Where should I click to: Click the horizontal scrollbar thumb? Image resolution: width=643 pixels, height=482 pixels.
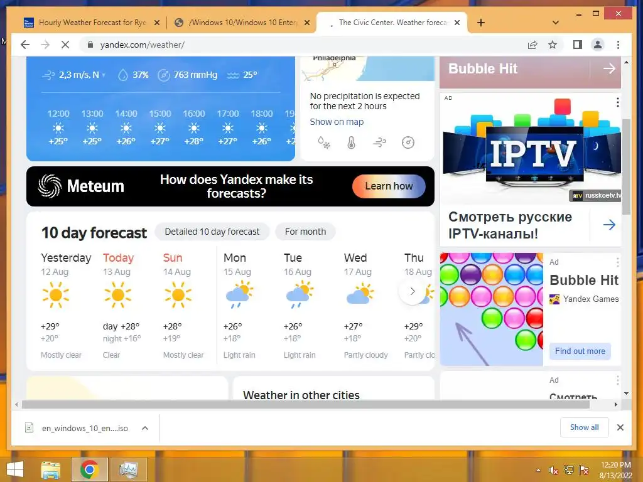pos(306,405)
